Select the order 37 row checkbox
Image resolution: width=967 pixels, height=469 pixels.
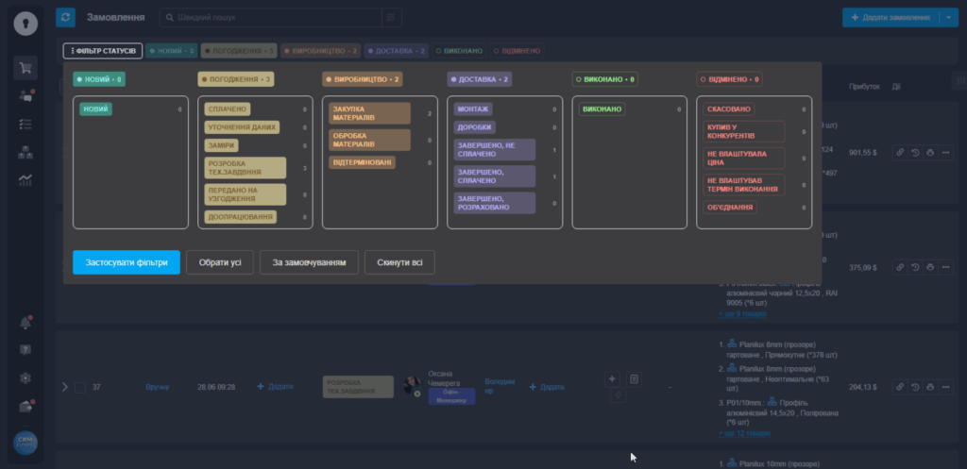coord(80,387)
